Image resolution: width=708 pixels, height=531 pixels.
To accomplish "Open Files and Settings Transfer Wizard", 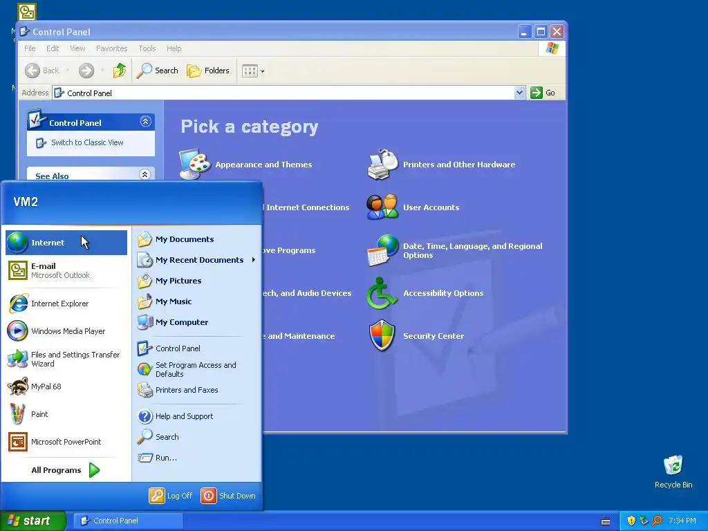I will (x=66, y=359).
